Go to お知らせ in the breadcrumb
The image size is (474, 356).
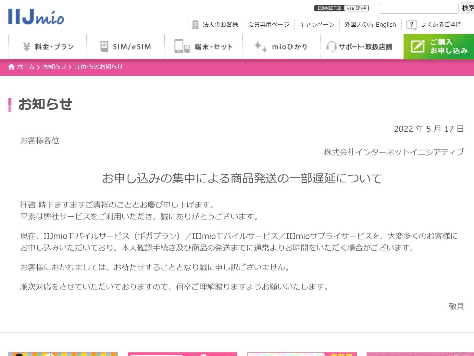point(55,67)
